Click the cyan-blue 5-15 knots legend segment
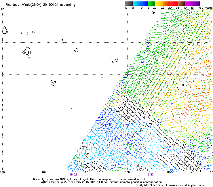 [x=140, y=3]
